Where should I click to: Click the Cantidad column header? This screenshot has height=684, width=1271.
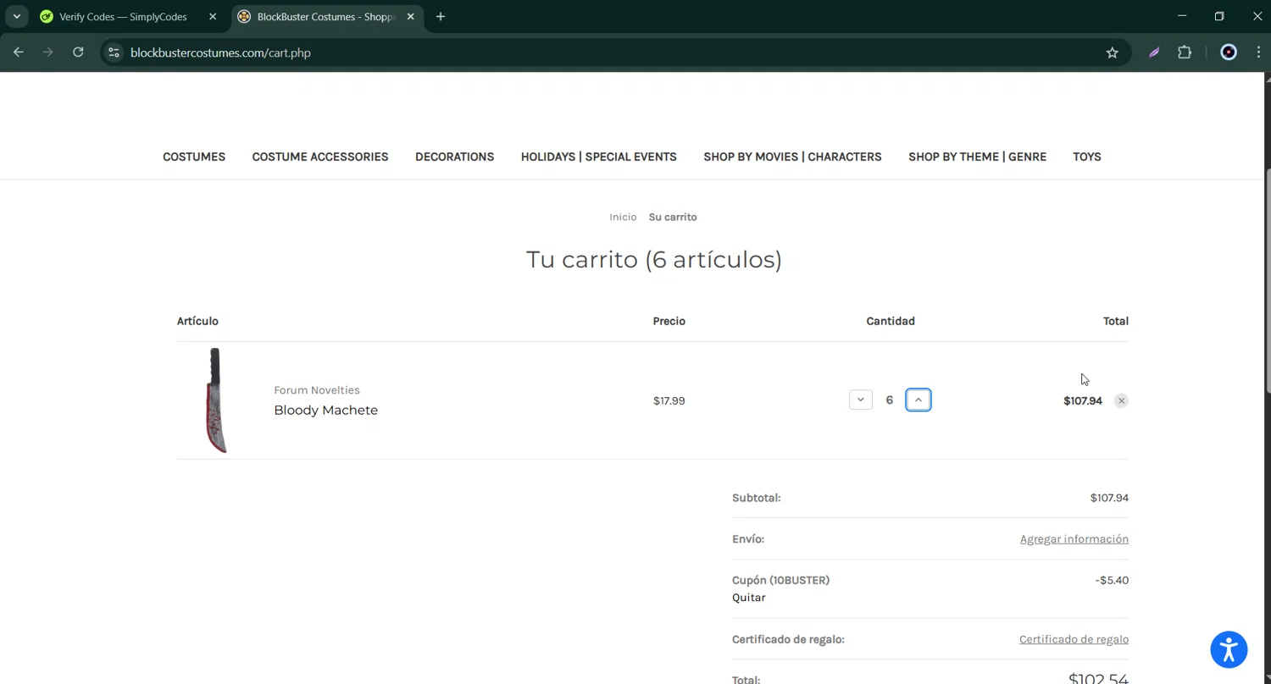(x=891, y=321)
